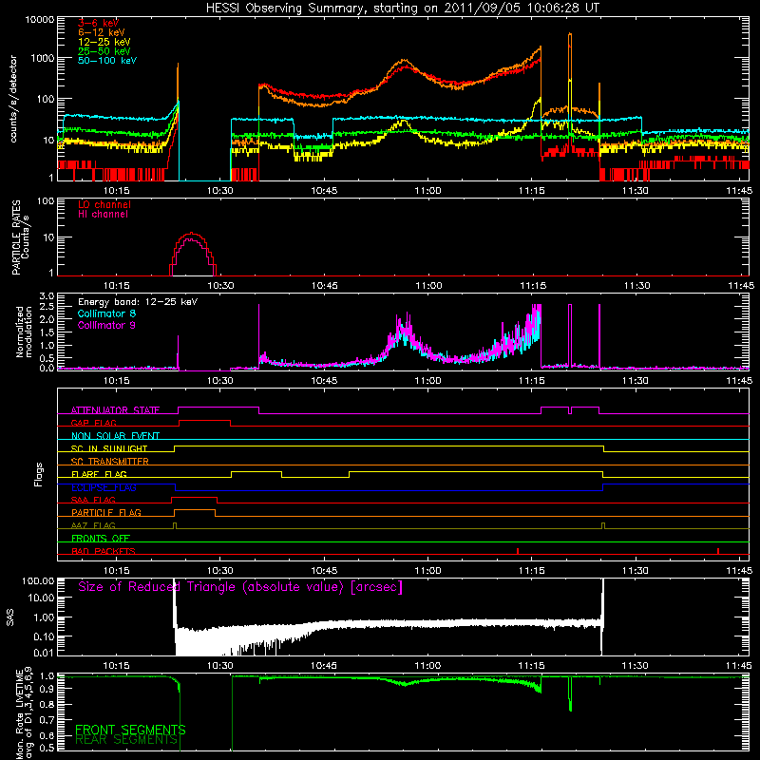Viewport: 760px width, 760px height.
Task: Click the yellow 12-25 keV legend entry
Action: tap(104, 42)
